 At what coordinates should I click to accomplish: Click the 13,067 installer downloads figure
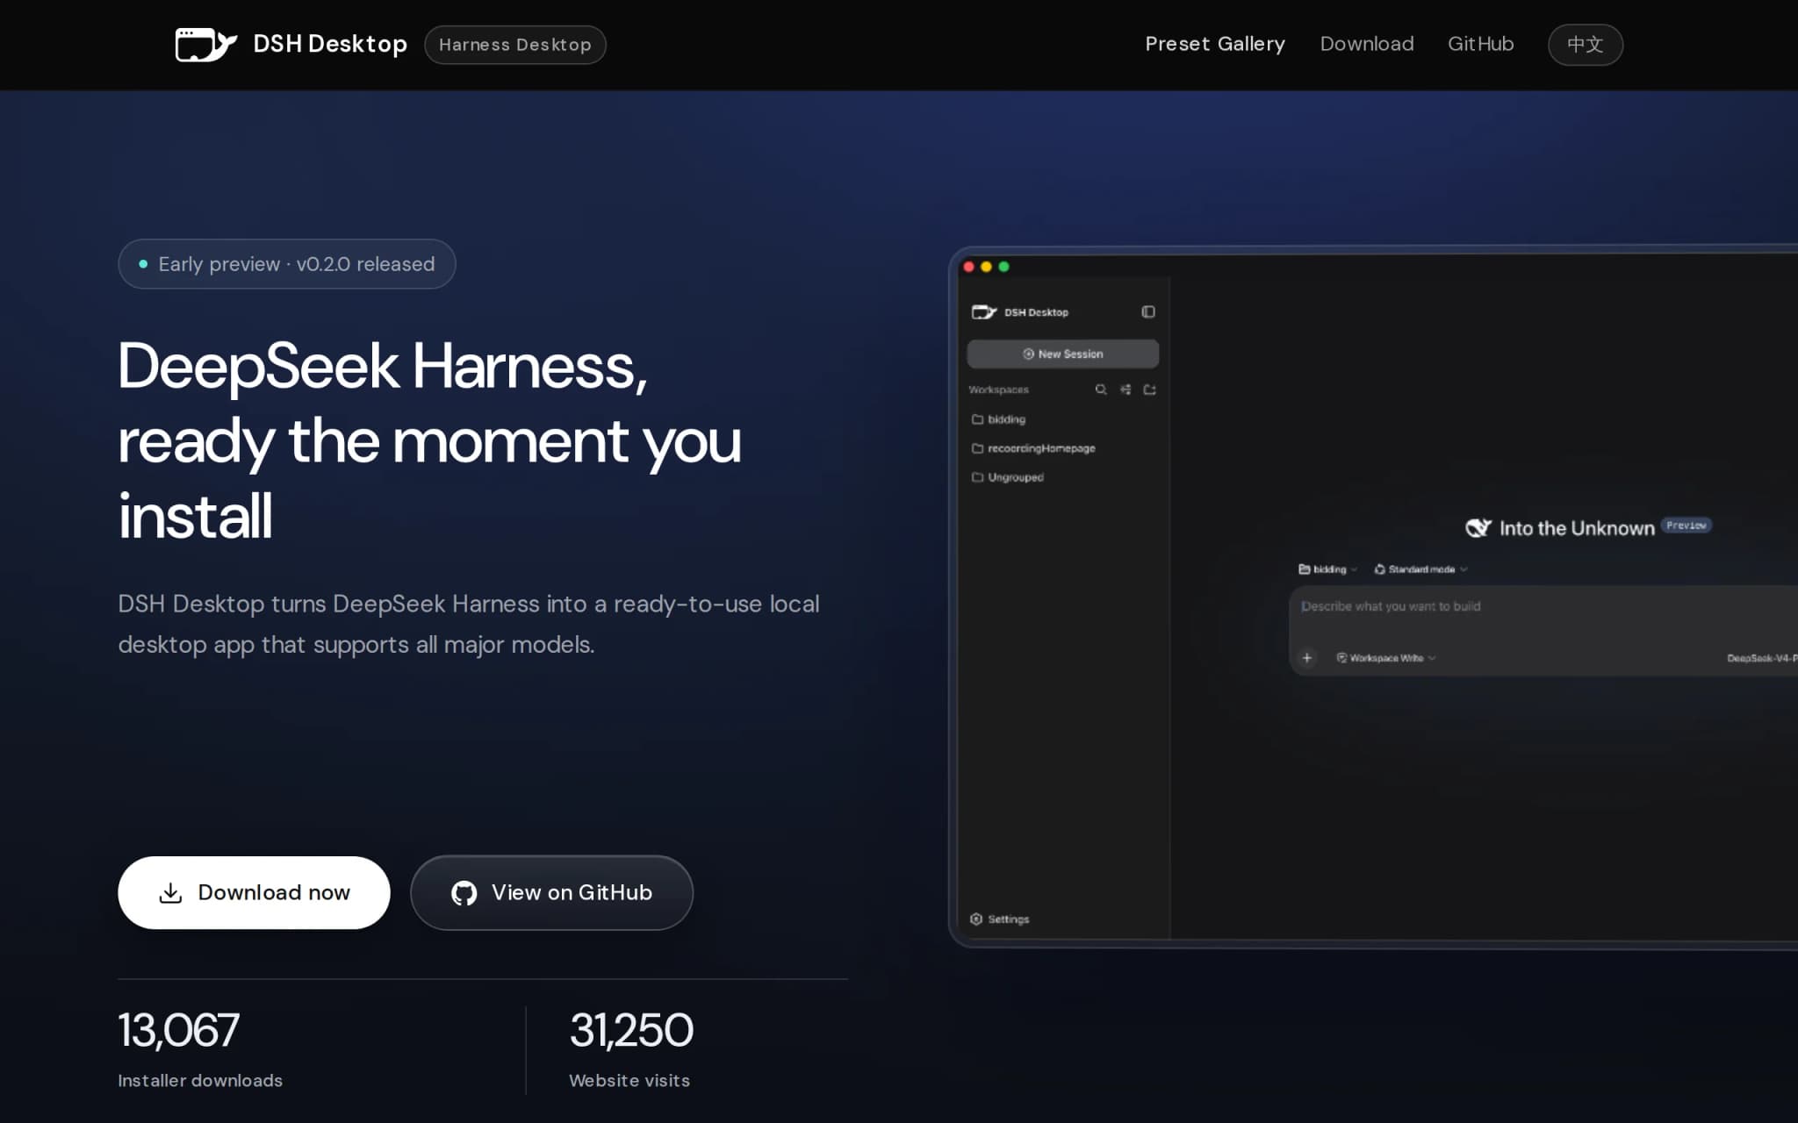178,1030
